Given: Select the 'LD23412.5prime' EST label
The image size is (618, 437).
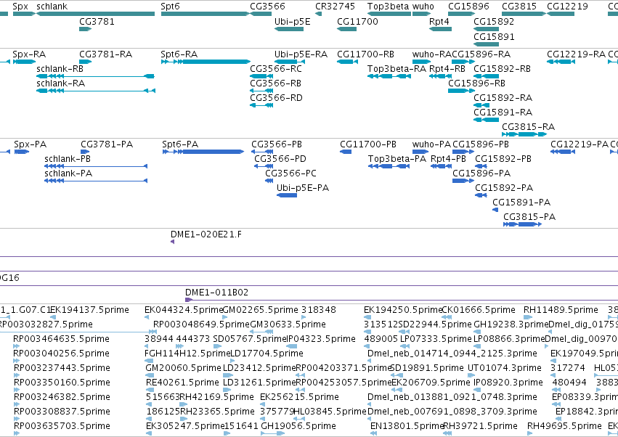Looking at the screenshot, I should click(259, 368).
